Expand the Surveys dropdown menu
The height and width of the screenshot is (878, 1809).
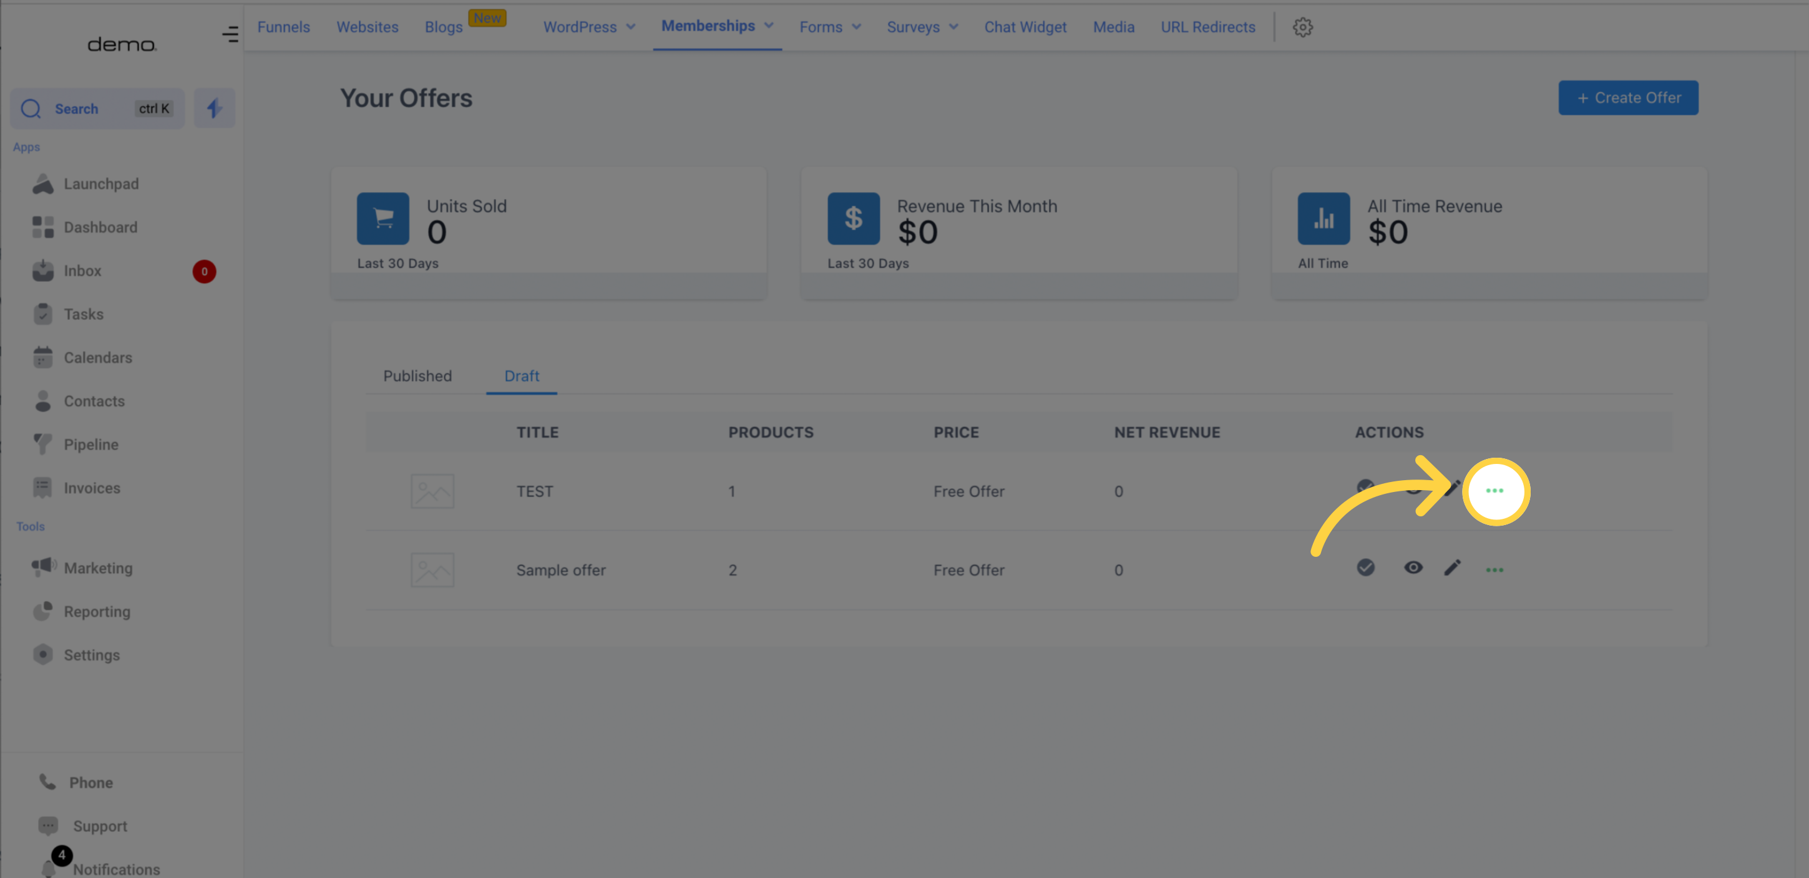point(922,27)
